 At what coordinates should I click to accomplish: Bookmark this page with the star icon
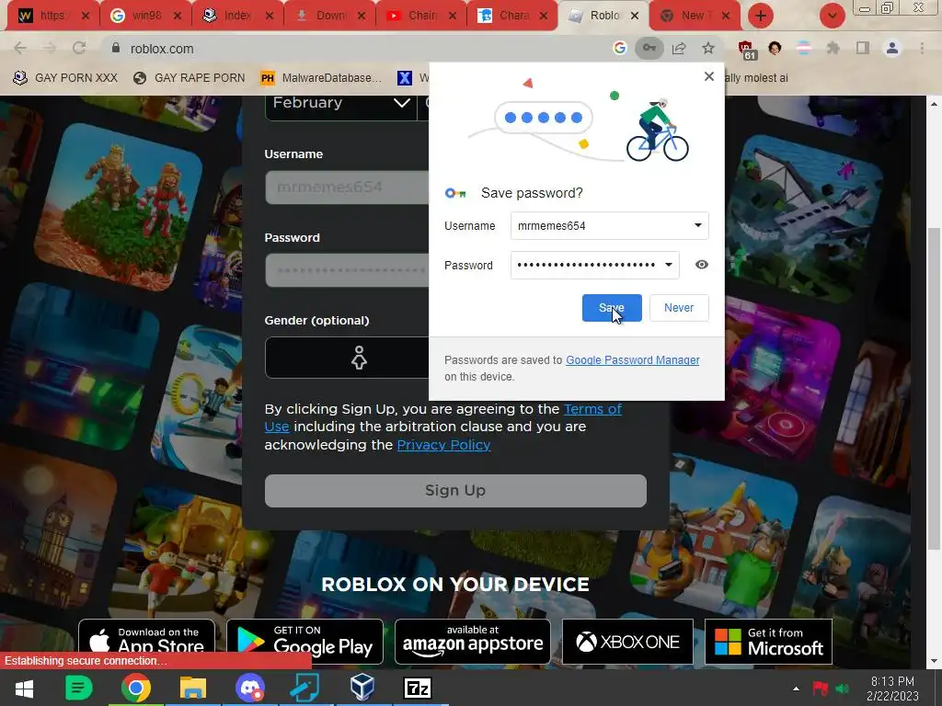[x=708, y=48]
